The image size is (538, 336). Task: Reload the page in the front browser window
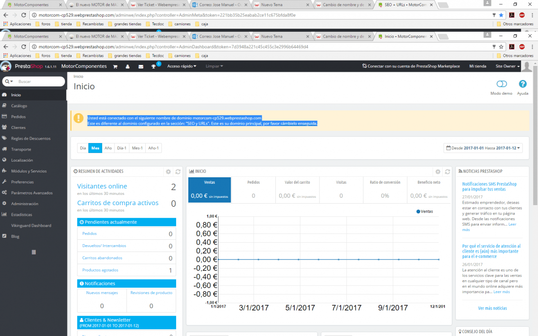23,46
